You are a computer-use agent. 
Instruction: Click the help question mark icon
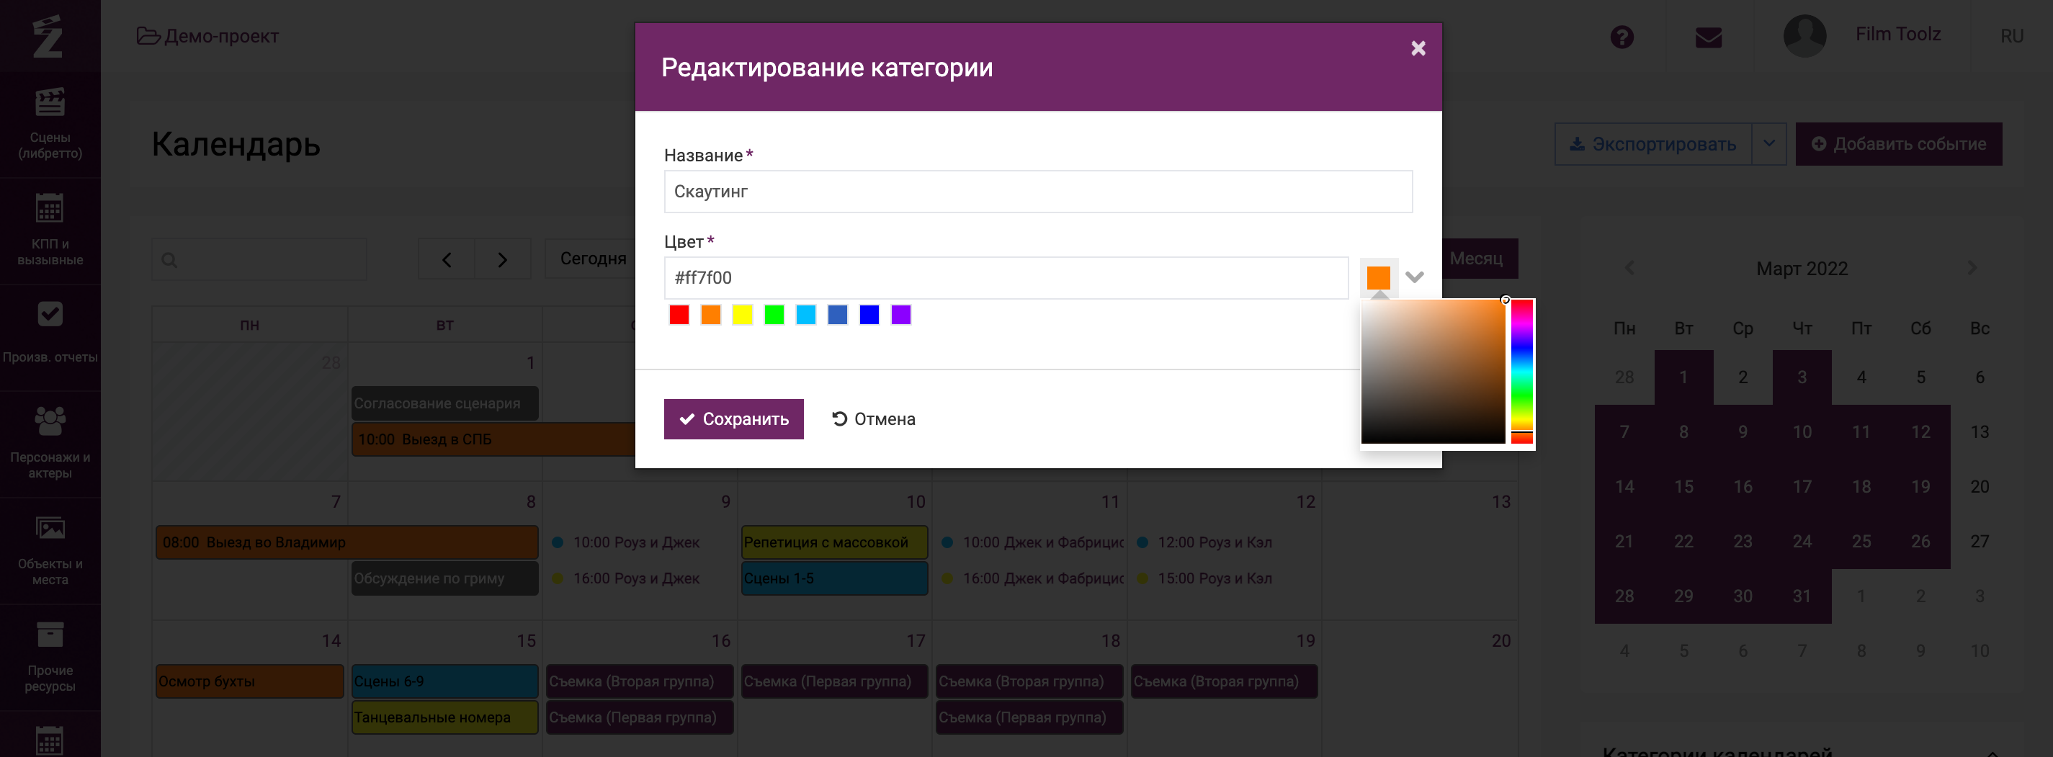[x=1621, y=37]
